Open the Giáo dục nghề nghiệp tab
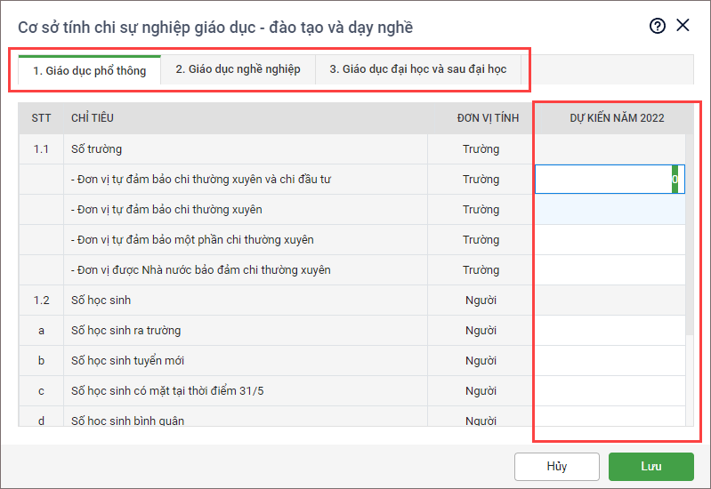 coord(238,69)
